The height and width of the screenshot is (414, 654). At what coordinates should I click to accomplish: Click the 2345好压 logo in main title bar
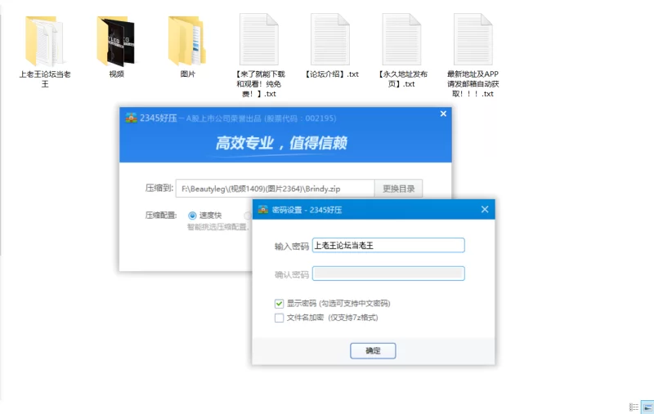(x=132, y=118)
